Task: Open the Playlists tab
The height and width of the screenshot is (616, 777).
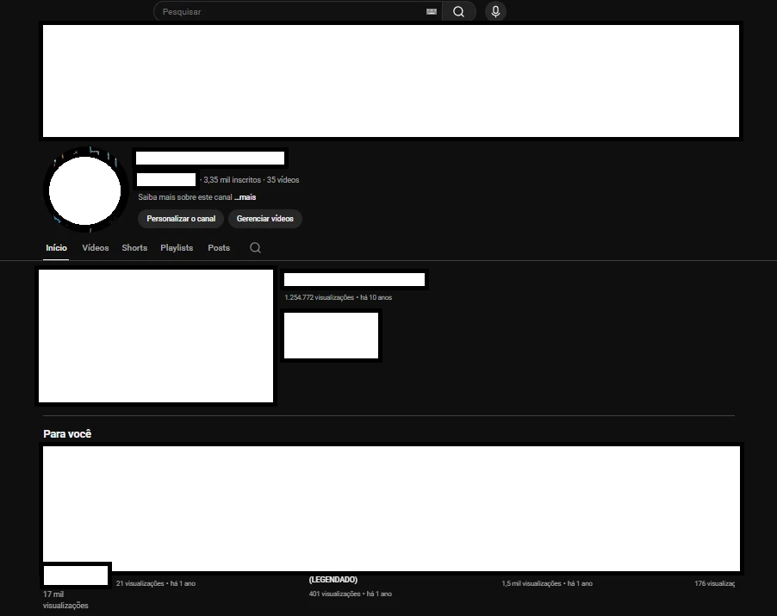Action: [177, 248]
